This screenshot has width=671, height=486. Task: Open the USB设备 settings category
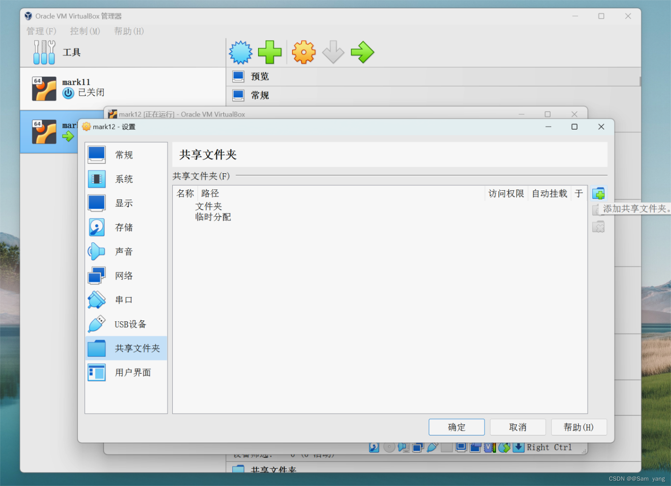[x=126, y=324]
